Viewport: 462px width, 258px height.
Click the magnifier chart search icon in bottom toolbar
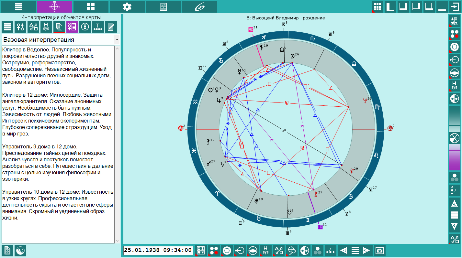(x=291, y=251)
